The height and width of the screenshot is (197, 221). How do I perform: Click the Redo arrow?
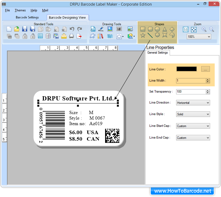point(80,29)
